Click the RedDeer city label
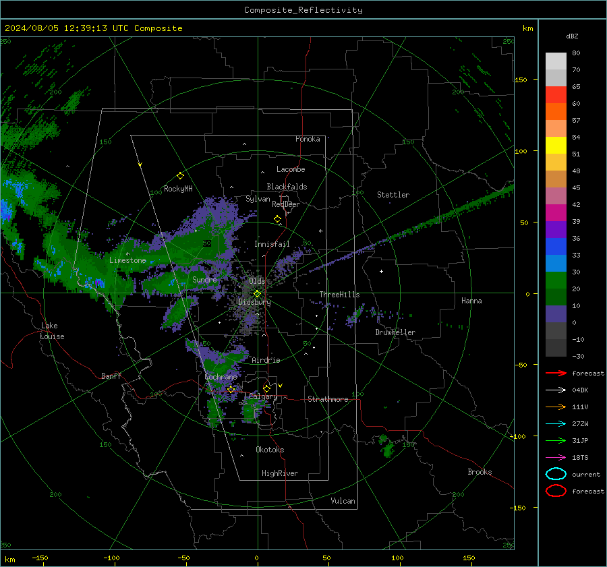 click(x=286, y=204)
